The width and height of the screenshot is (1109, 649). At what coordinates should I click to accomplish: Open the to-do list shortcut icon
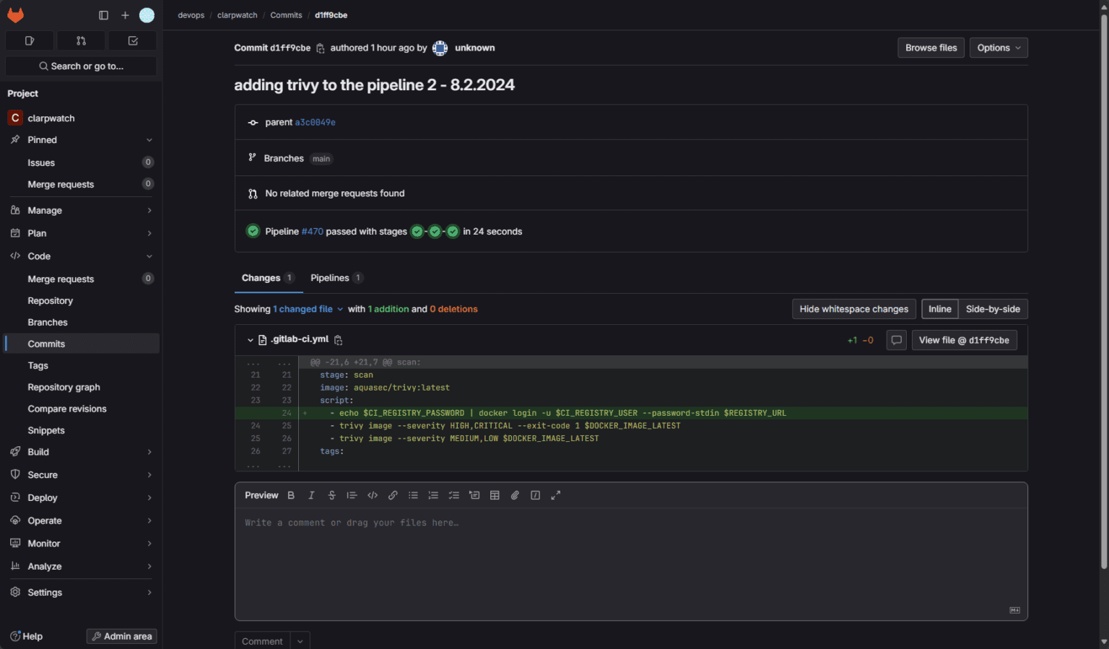pyautogui.click(x=133, y=41)
